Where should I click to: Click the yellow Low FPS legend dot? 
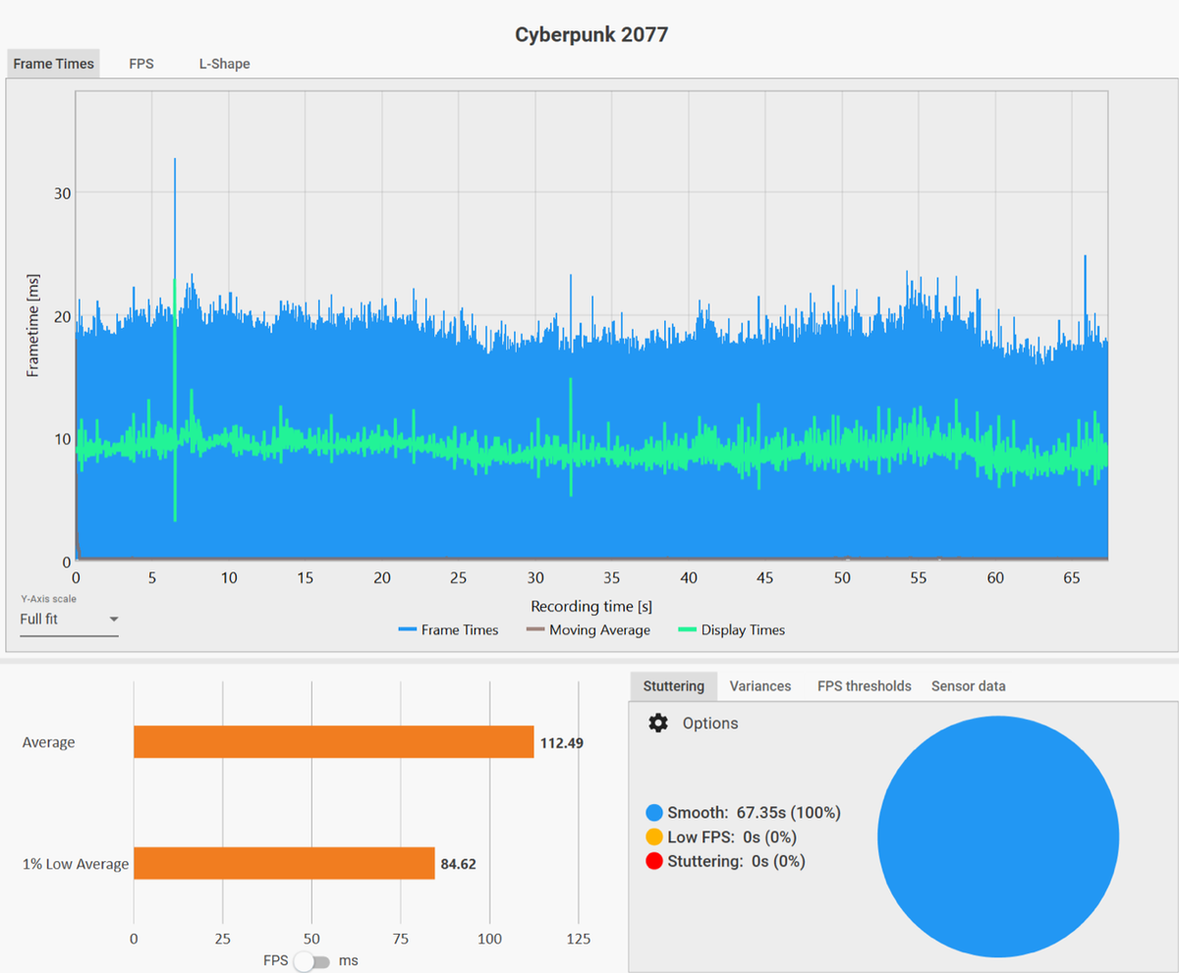pyautogui.click(x=654, y=838)
